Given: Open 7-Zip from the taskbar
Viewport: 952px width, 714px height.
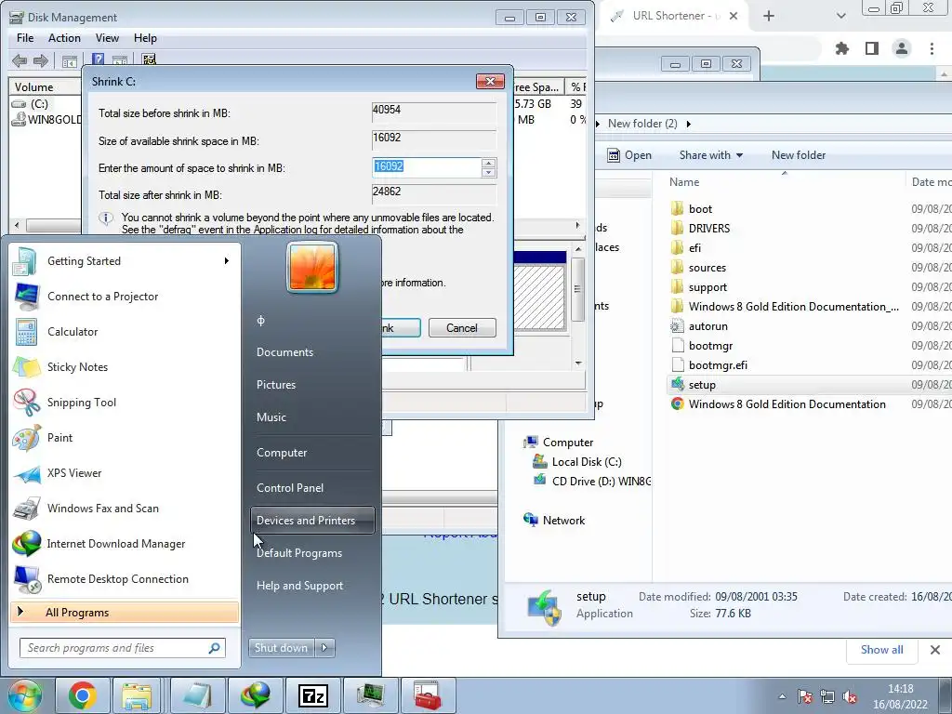Looking at the screenshot, I should tap(313, 695).
